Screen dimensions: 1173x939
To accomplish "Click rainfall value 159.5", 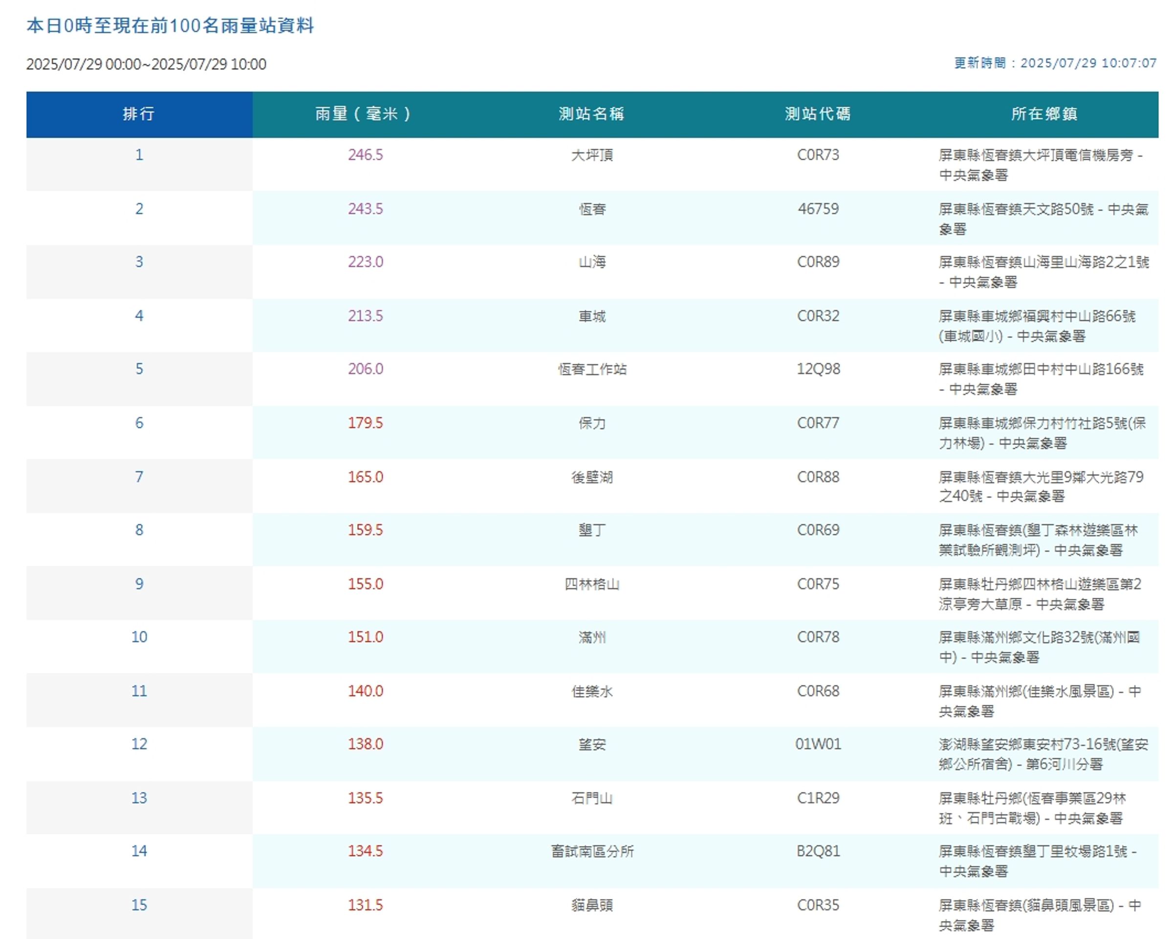I will 366,529.
